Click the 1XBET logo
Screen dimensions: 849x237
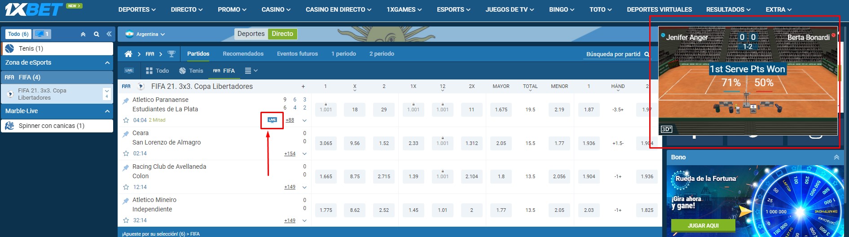tap(34, 9)
